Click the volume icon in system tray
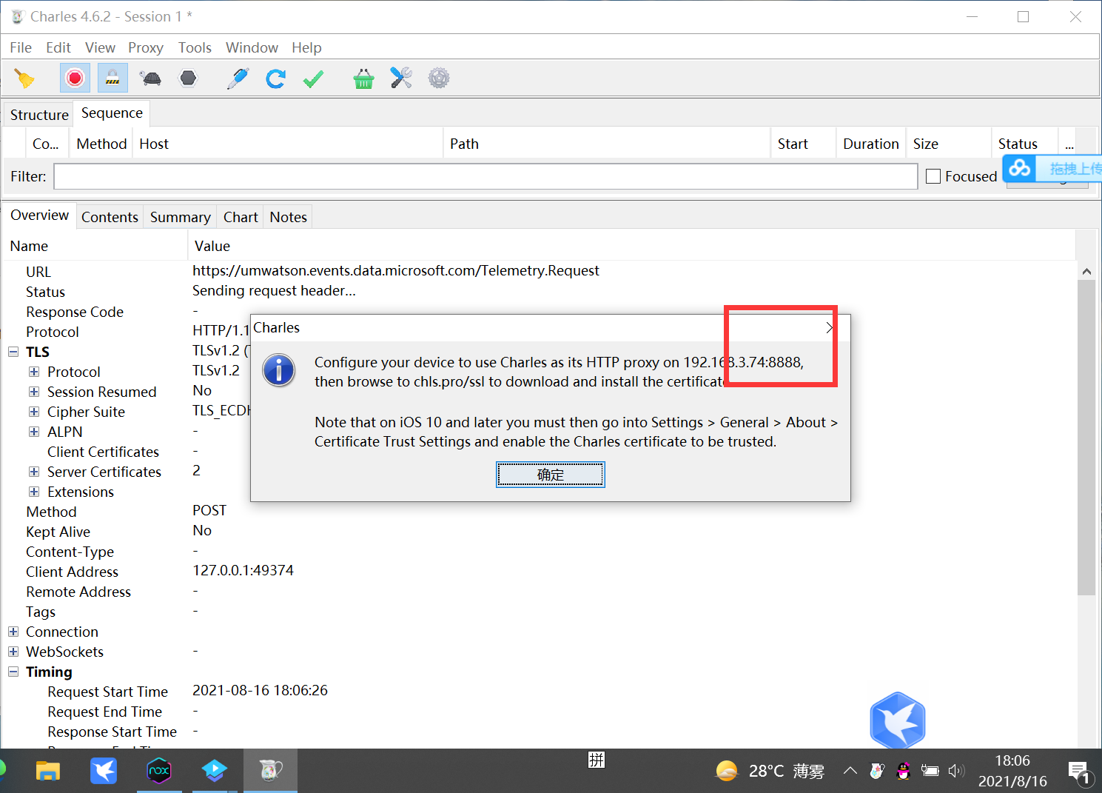The image size is (1102, 793). tap(956, 771)
